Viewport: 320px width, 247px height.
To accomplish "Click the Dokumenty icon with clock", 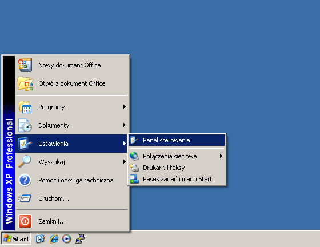I will (25, 125).
